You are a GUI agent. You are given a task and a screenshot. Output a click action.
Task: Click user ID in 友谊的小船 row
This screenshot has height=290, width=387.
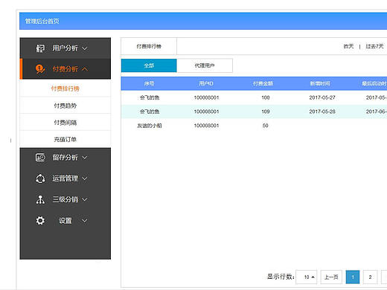(206, 126)
